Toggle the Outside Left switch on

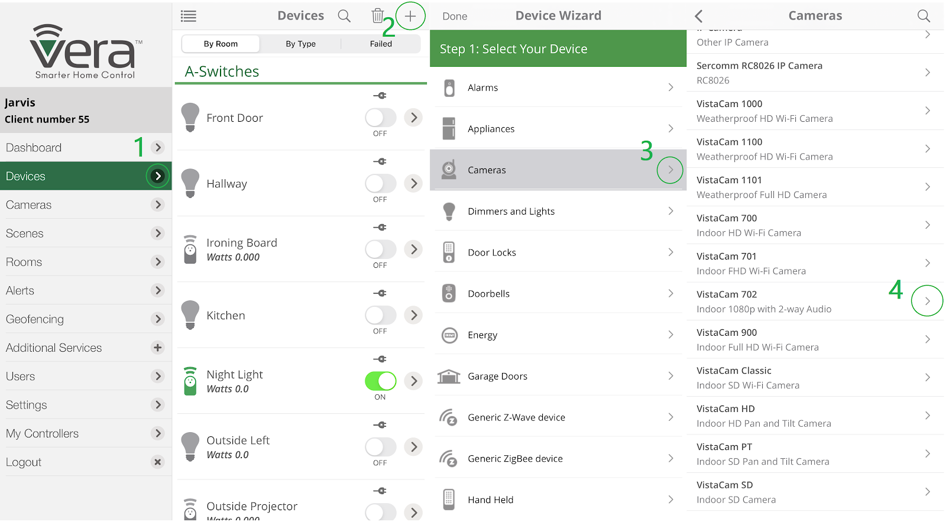[380, 447]
